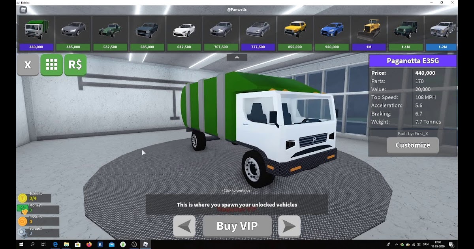
Task: Click the Paganotta E35G title header
Action: click(412, 61)
